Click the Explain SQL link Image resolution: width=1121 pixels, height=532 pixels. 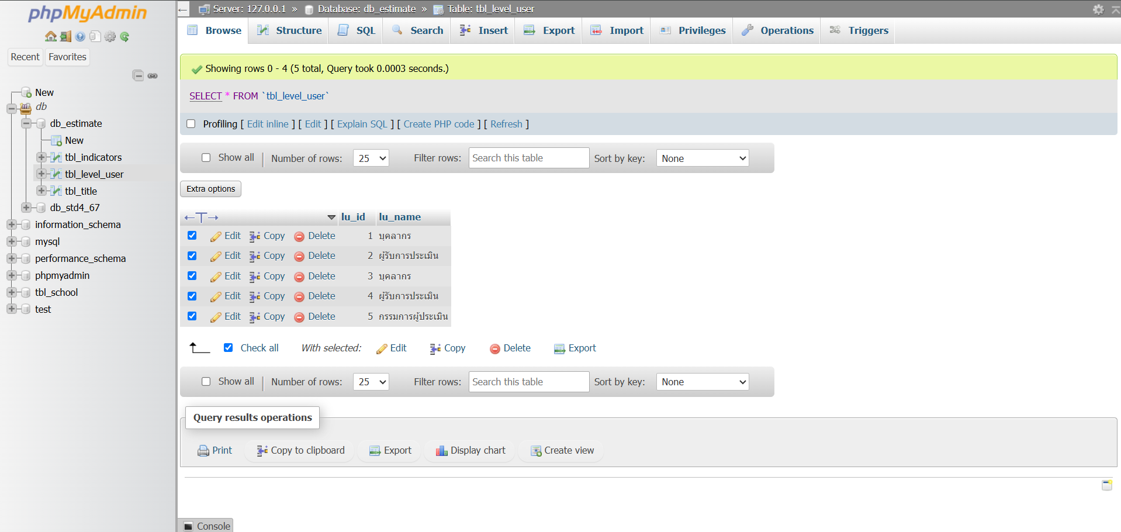click(x=362, y=124)
